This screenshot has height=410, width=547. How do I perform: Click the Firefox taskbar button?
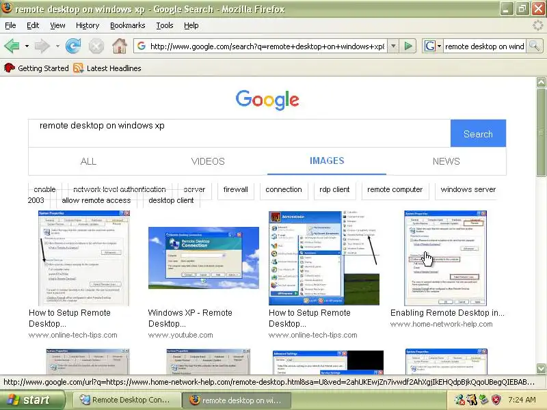237,400
